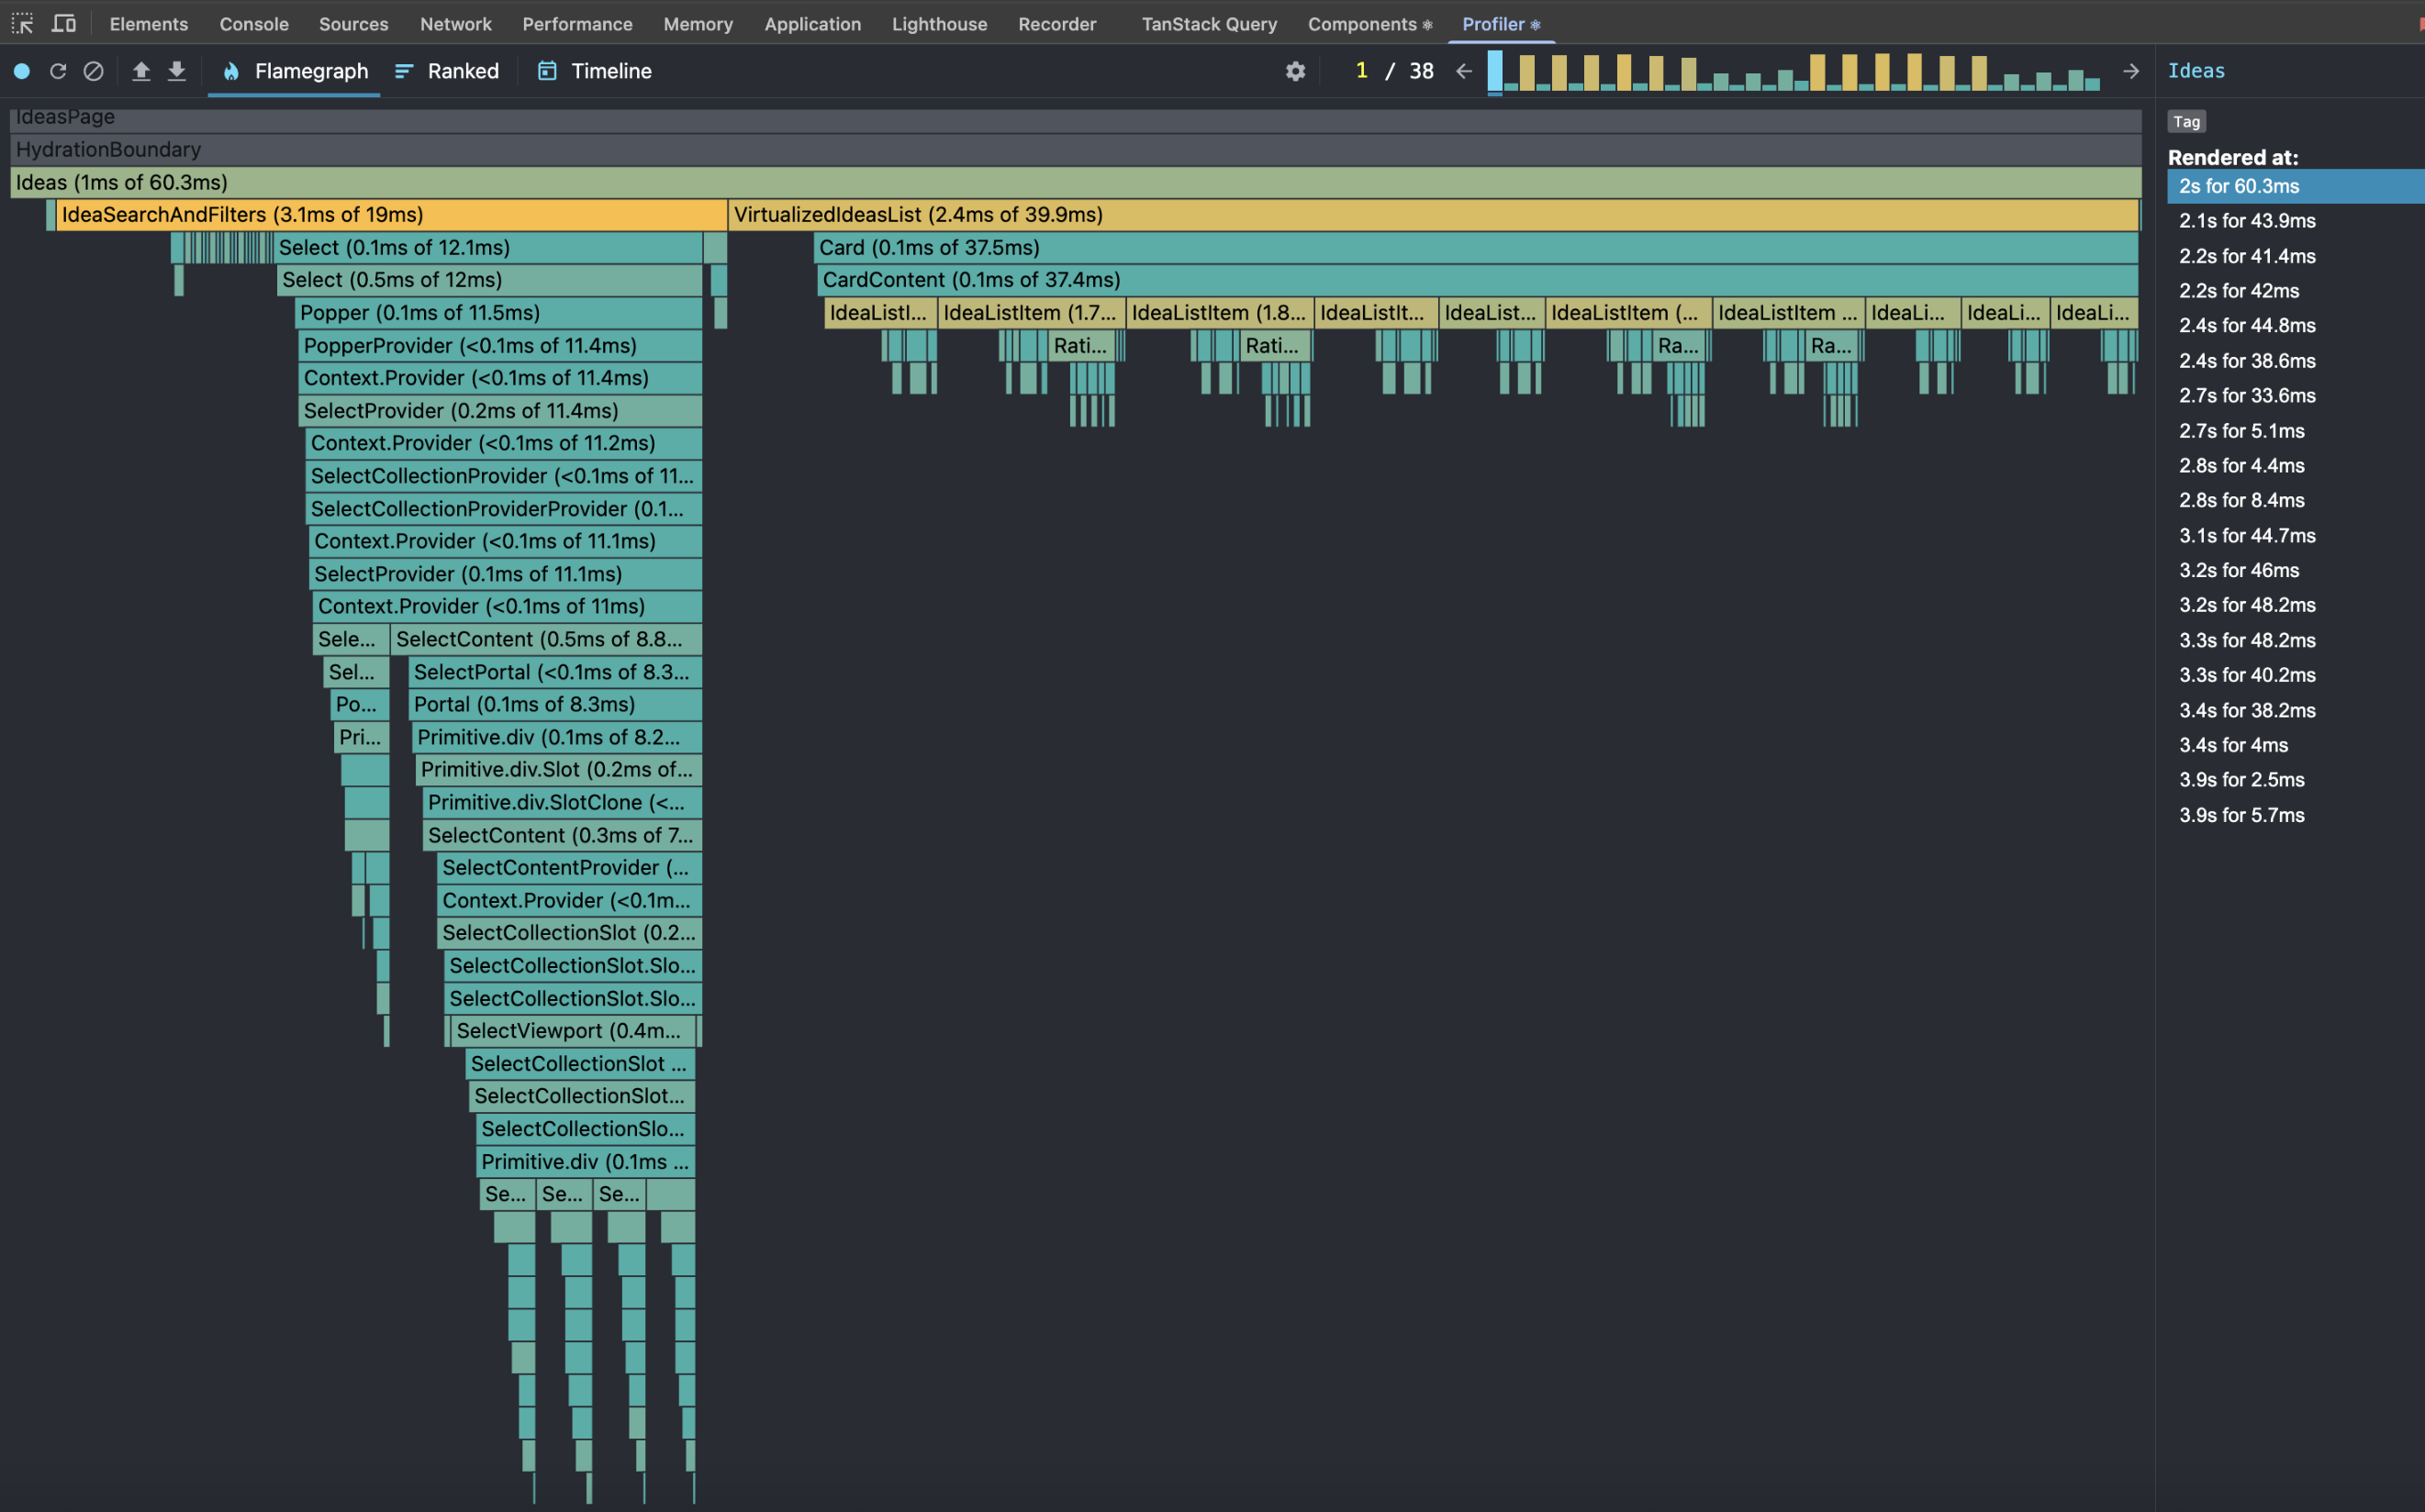Click the inspect element picker icon

[22, 23]
